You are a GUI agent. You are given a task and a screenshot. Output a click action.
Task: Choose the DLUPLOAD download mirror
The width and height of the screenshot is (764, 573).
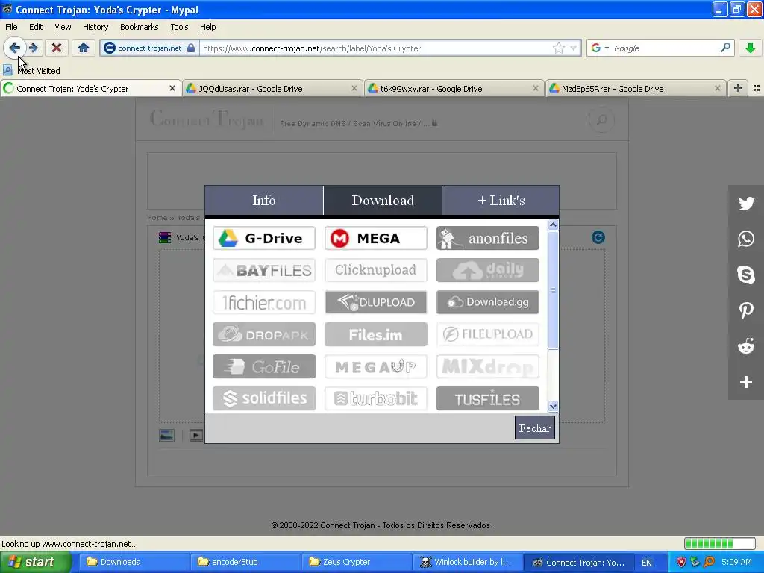pos(376,302)
